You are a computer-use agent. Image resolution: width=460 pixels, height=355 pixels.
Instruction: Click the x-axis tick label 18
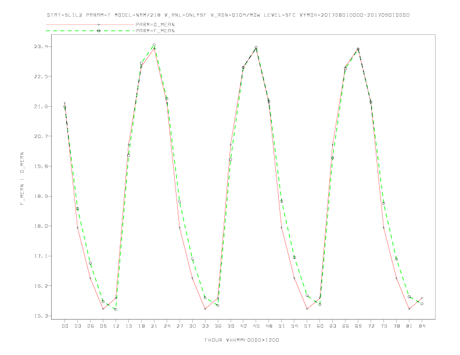coord(141,326)
